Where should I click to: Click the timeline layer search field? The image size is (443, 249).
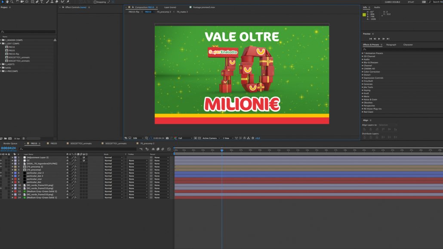click(x=78, y=149)
